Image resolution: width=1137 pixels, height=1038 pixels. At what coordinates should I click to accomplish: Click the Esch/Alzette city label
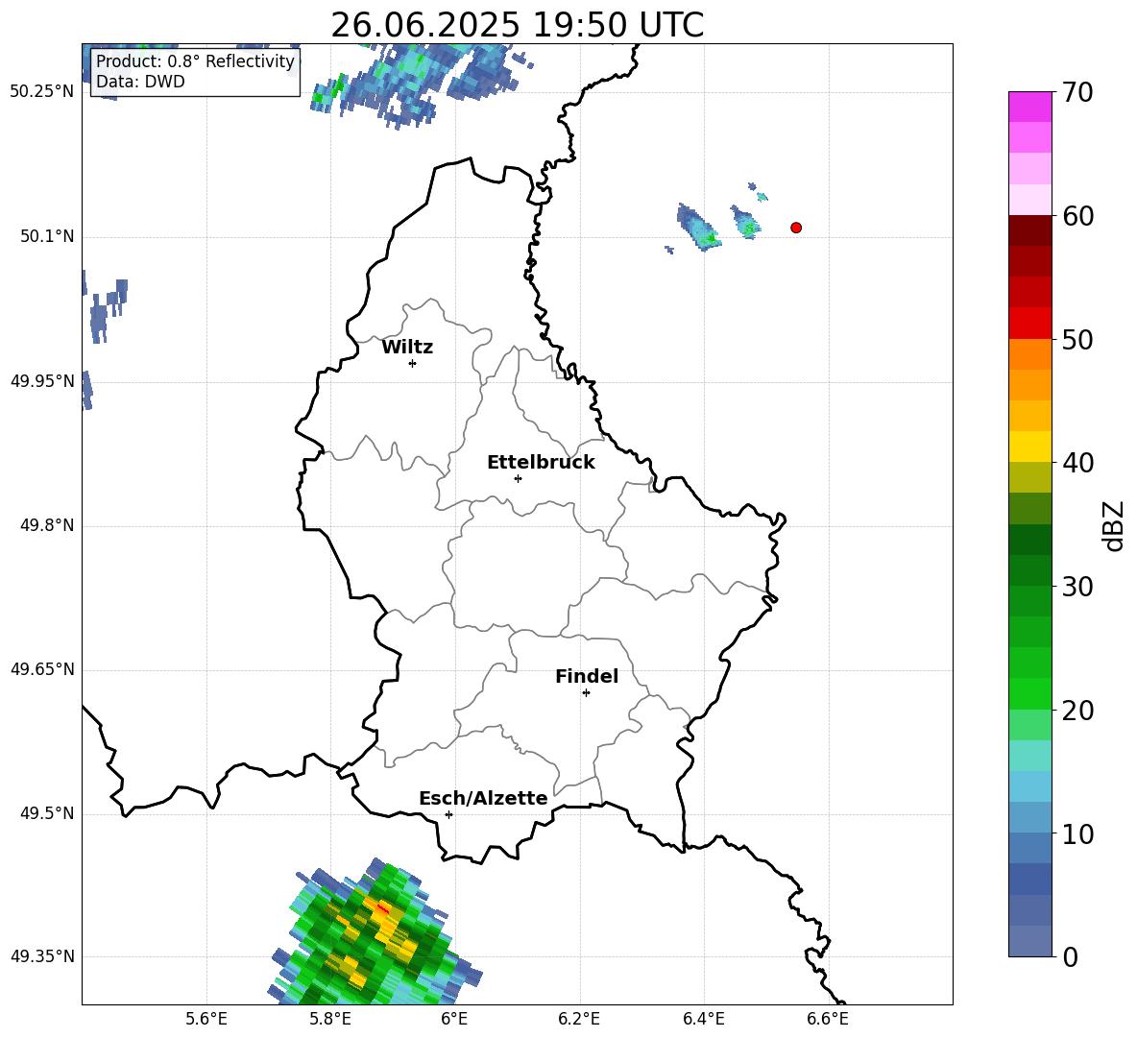pyautogui.click(x=483, y=798)
